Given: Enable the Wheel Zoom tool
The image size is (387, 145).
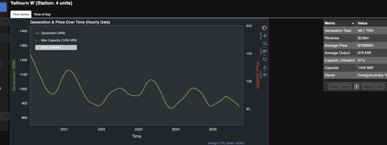Looking at the screenshot, I should (x=264, y=51).
